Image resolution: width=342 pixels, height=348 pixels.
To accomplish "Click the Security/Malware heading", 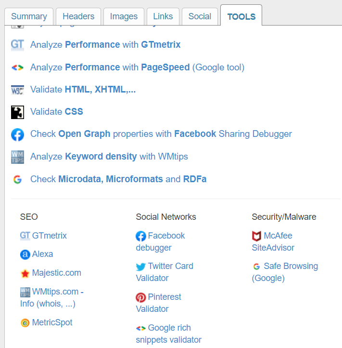I will coord(284,217).
